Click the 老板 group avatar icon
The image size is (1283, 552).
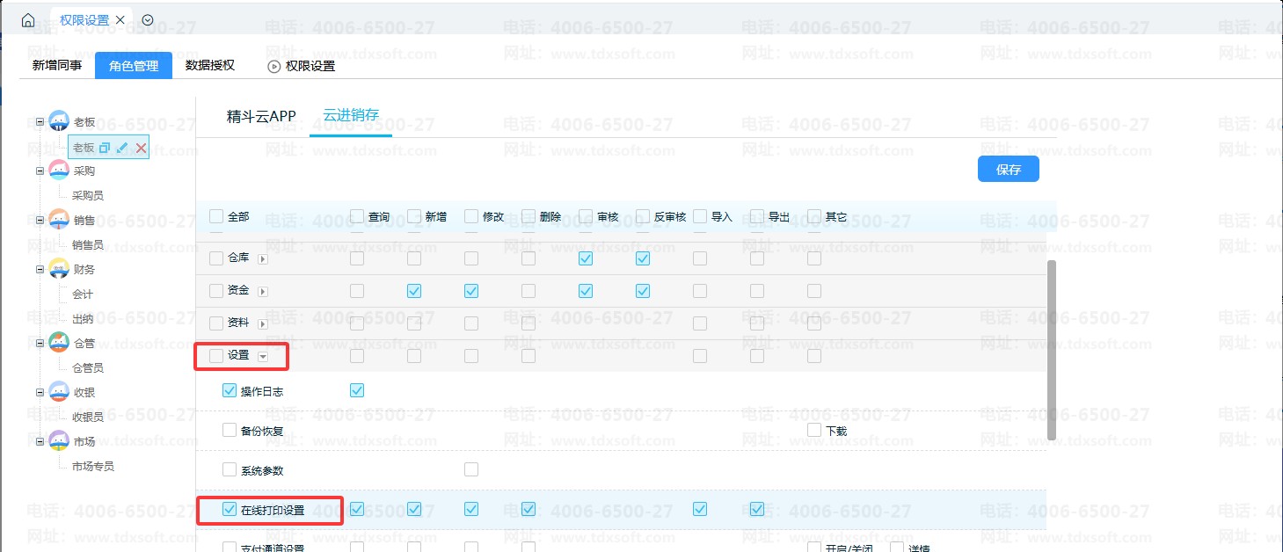59,121
